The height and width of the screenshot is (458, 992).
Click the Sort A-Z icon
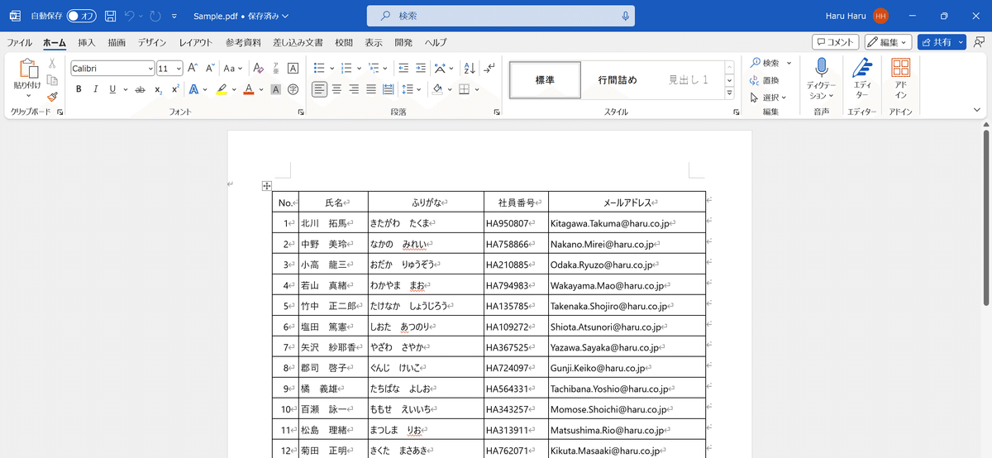(470, 69)
